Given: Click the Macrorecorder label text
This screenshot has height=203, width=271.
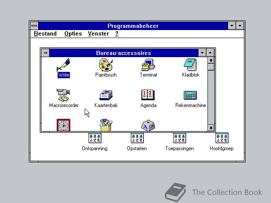Looking at the screenshot, I should [64, 105].
